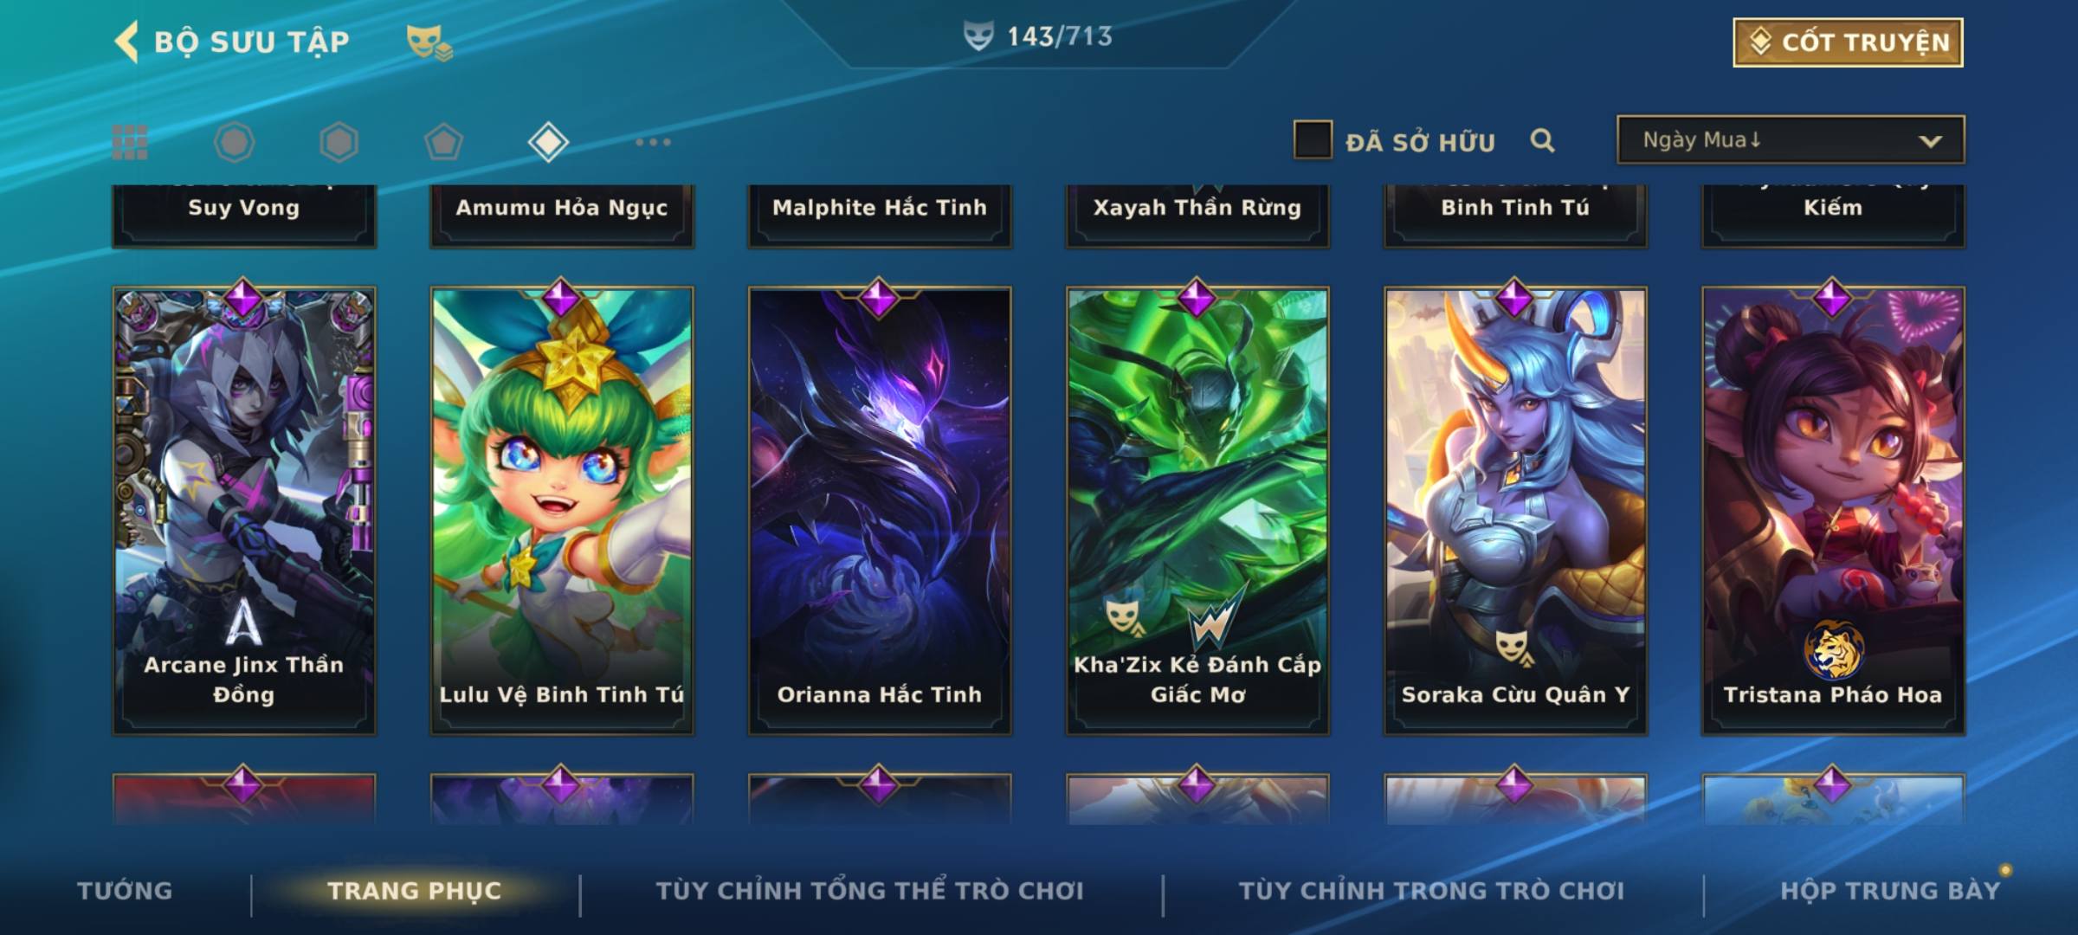Viewport: 2078px width, 935px height.
Task: Open the Soraka Cửu Quân Y skin card
Action: coord(1515,511)
